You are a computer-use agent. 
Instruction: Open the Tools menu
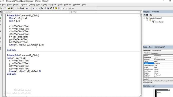pyautogui.click(x=60, y=5)
